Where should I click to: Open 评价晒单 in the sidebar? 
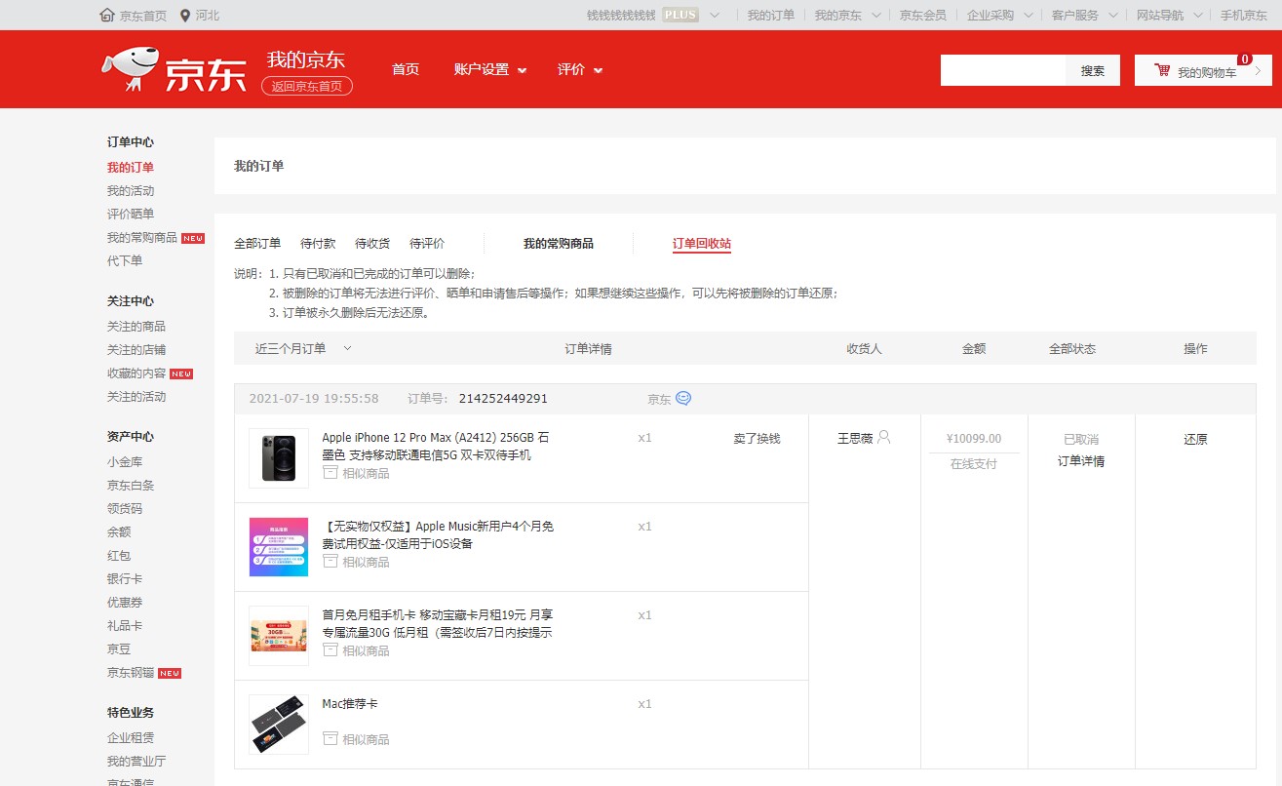[131, 215]
